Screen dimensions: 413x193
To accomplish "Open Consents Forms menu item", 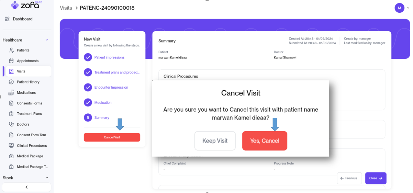I will pyautogui.click(x=29, y=103).
